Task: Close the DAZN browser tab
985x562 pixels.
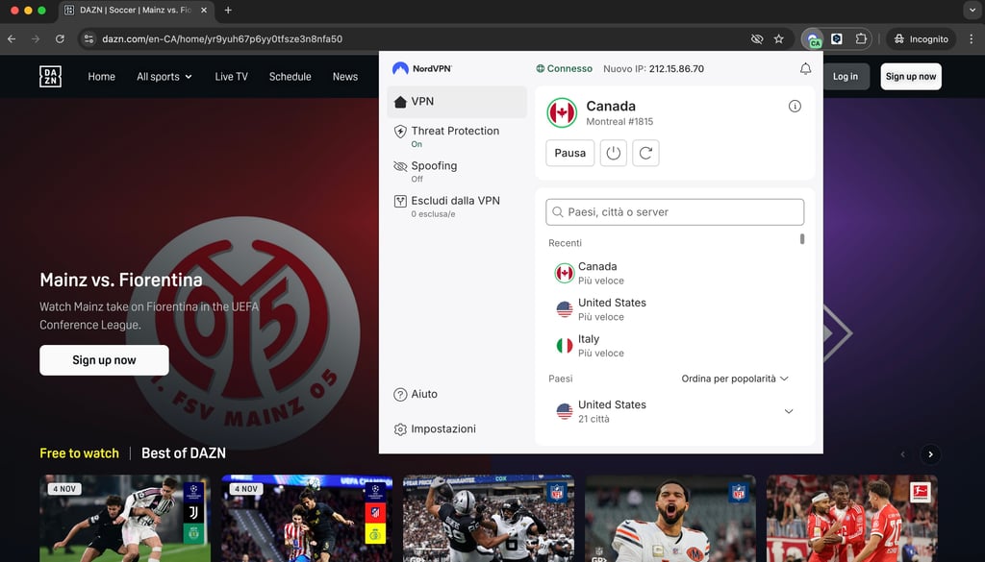Action: [x=204, y=10]
